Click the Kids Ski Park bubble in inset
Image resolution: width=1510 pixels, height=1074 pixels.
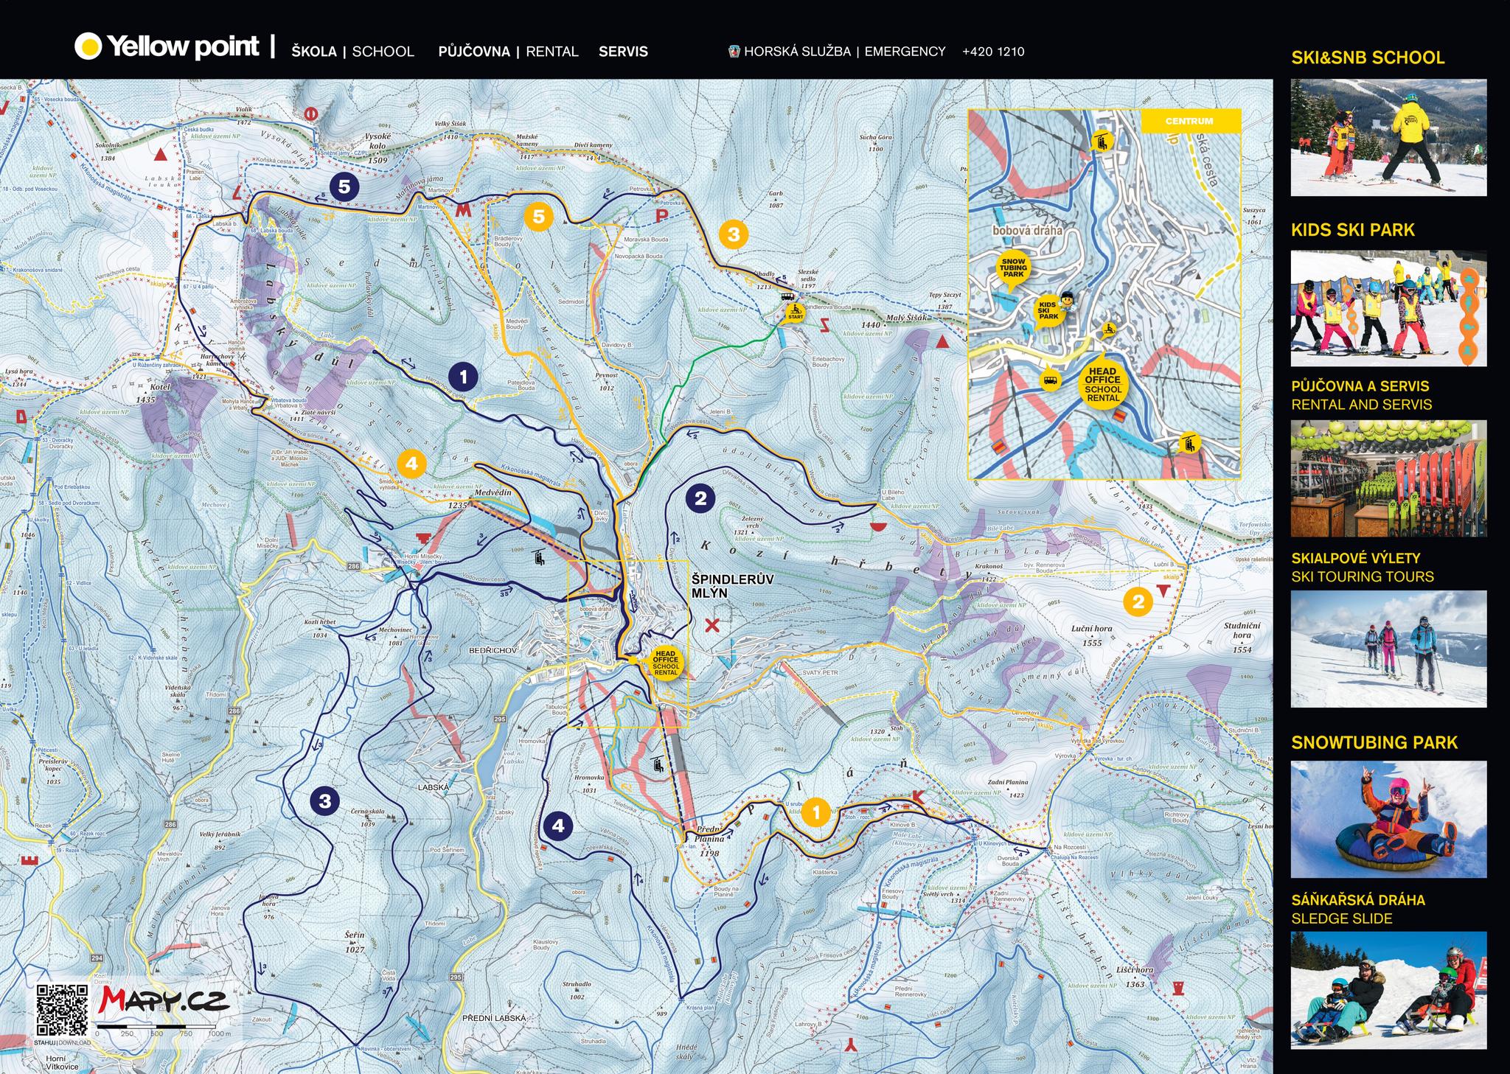point(1048,310)
